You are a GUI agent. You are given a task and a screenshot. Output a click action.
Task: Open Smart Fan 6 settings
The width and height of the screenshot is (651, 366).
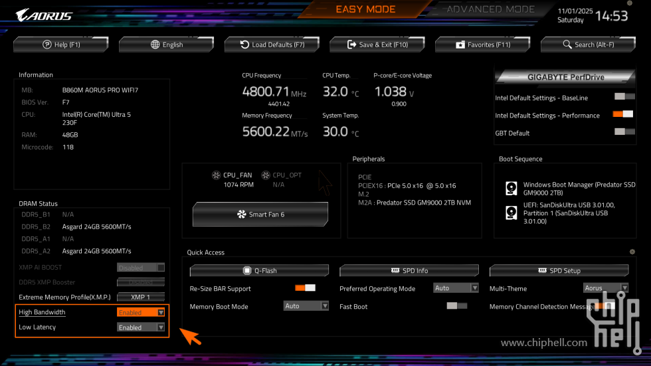[260, 215]
